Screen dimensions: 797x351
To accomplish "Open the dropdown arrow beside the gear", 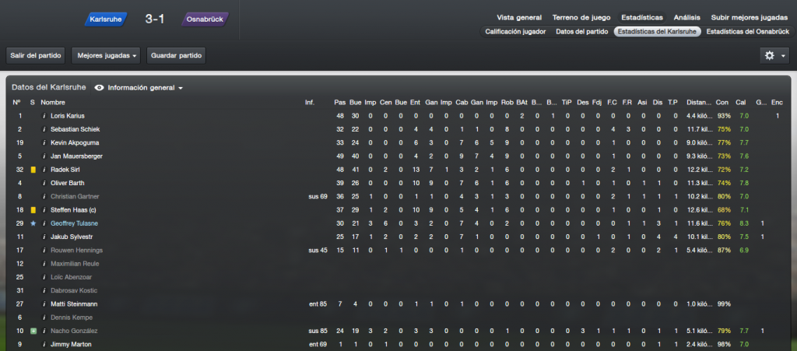I will coord(783,55).
